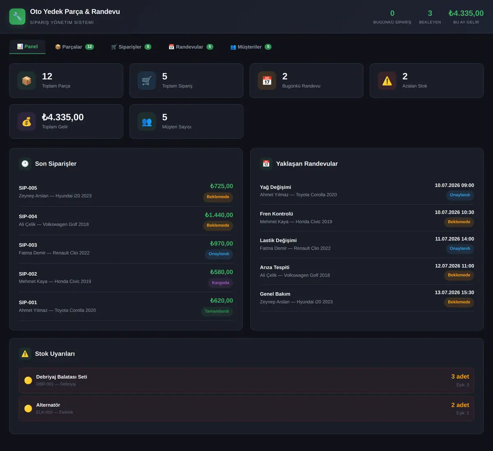Click Beklemede badge for Genel Bakım appointment
The image size is (493, 451).
tap(459, 302)
